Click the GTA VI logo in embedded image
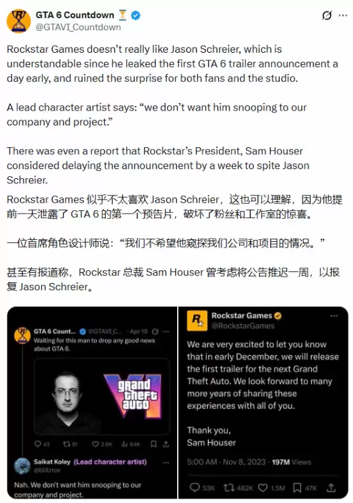The image size is (353, 503). tap(133, 395)
